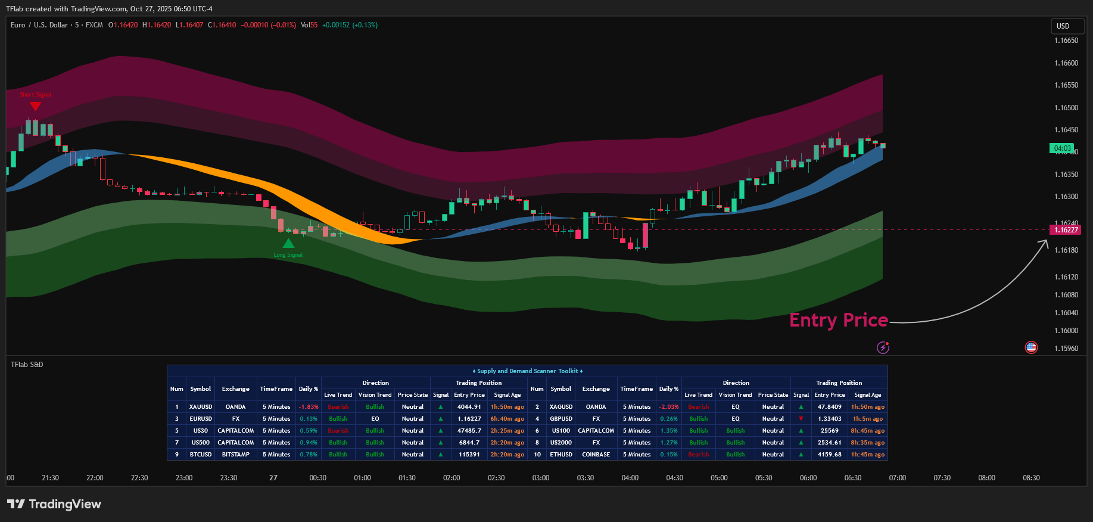This screenshot has height=522, width=1093.
Task: Select the US500 symbol cell
Action: 201,443
